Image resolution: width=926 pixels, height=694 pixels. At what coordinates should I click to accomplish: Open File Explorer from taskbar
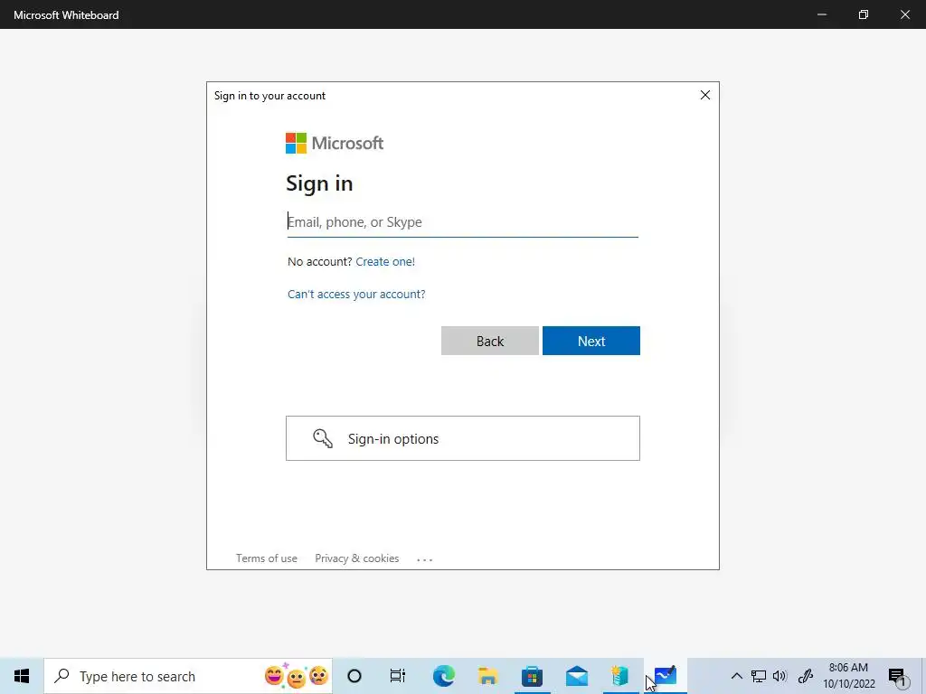(487, 676)
